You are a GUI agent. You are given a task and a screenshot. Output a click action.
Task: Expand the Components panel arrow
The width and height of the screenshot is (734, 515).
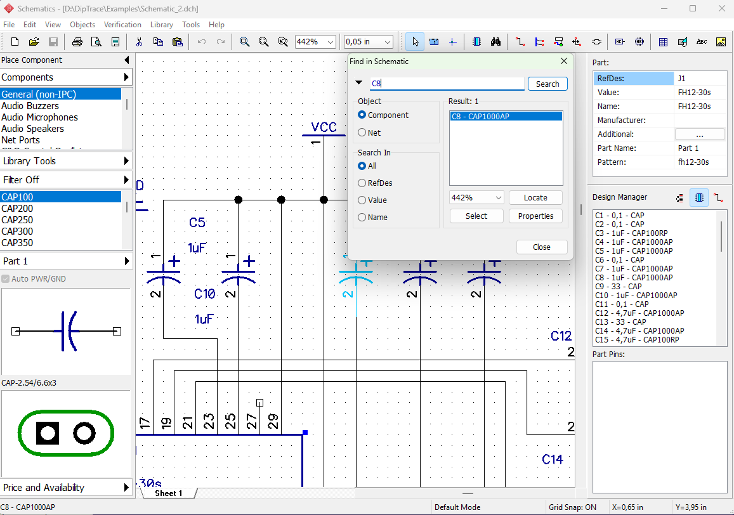pyautogui.click(x=126, y=77)
